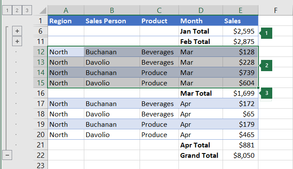Select row 17 header
Screen dimensions: 293x169
(x=40, y=103)
